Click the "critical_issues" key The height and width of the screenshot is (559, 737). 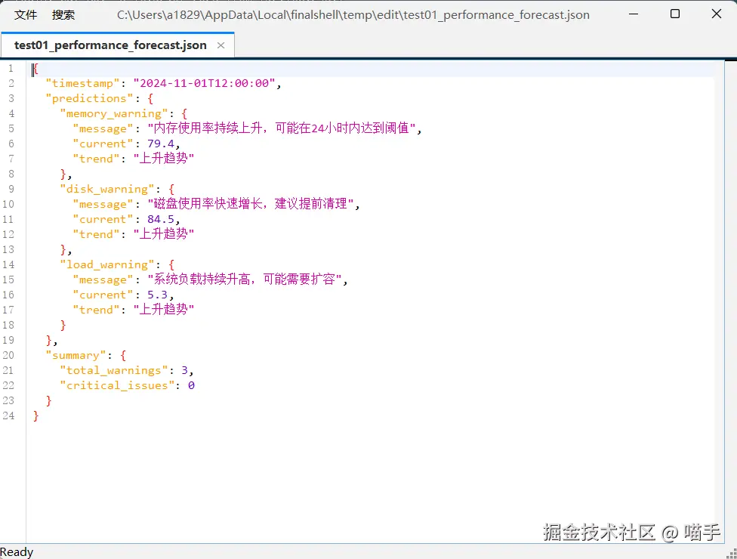[x=117, y=385]
